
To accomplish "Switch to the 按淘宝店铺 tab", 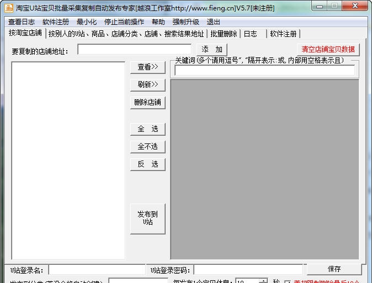I will [x=25, y=33].
